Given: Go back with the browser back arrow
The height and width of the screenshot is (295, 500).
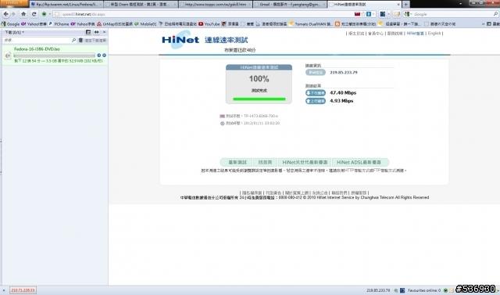Looking at the screenshot, I should pyautogui.click(x=5, y=14).
